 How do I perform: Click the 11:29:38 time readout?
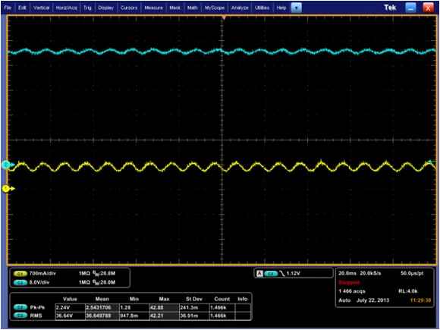coord(420,300)
